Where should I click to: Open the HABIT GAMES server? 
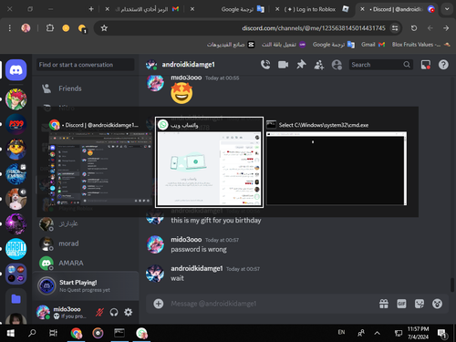click(x=16, y=249)
